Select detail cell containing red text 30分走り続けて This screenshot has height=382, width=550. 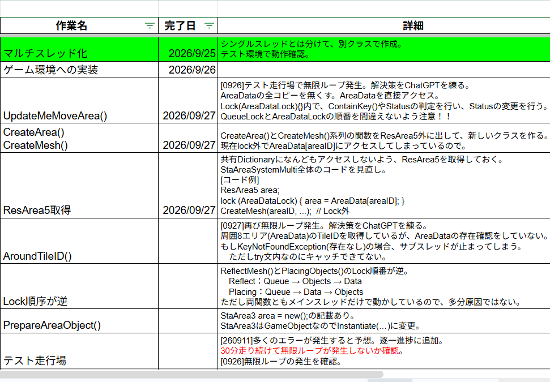(384, 351)
